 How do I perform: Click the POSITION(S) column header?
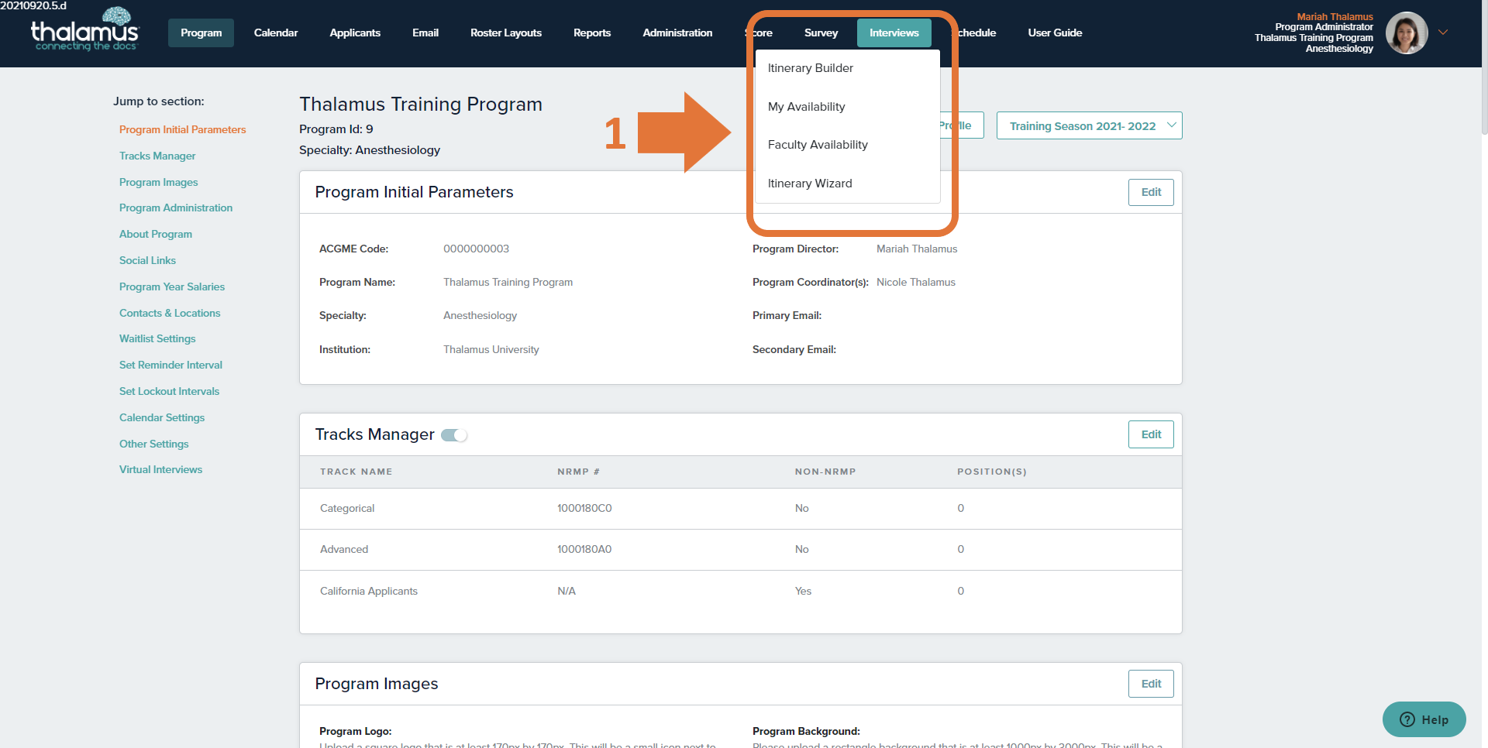992,472
